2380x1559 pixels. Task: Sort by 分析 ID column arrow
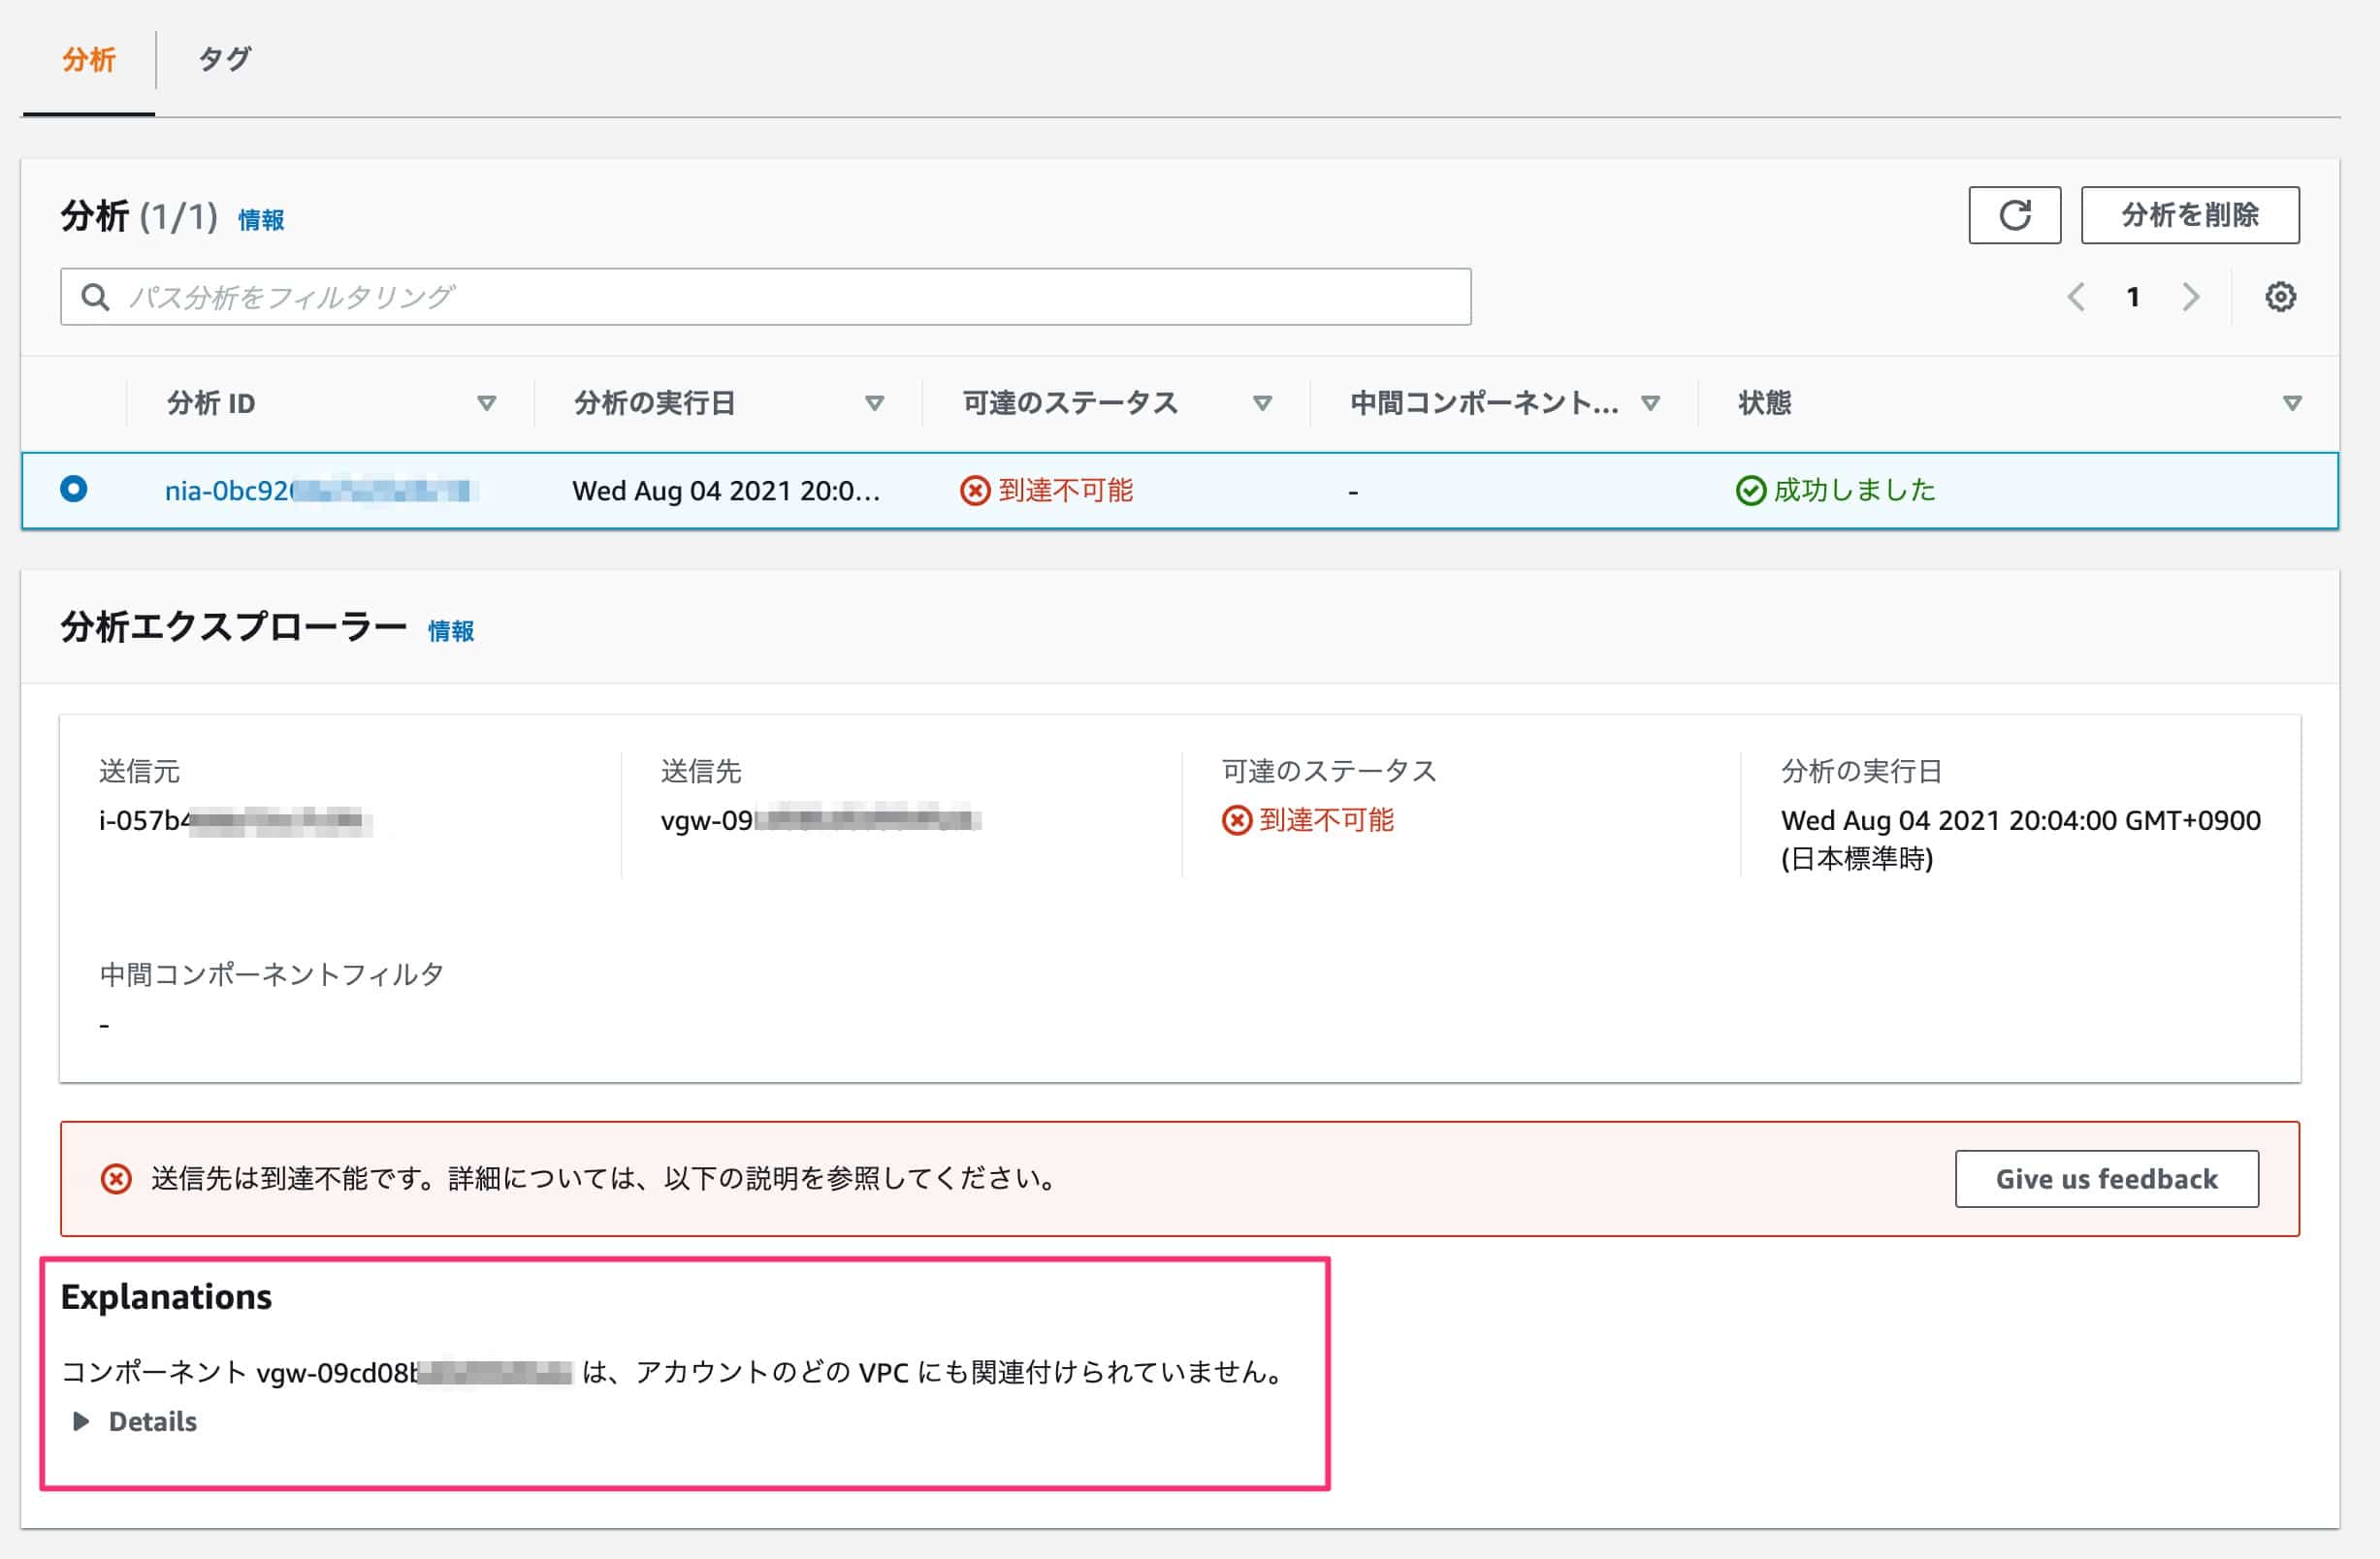click(486, 402)
